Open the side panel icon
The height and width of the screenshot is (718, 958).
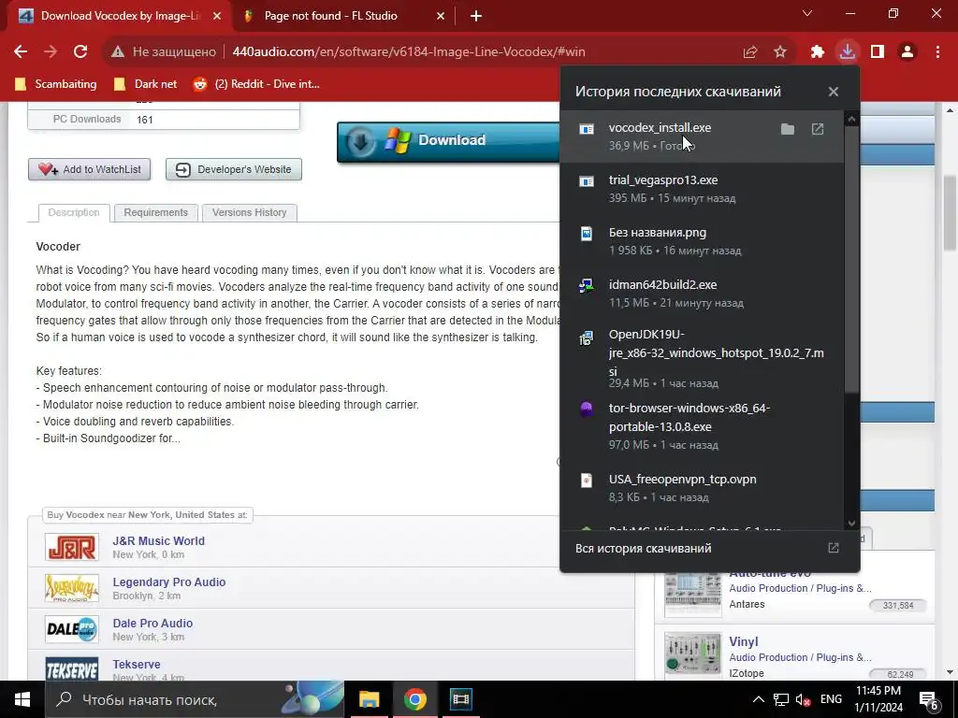click(878, 52)
